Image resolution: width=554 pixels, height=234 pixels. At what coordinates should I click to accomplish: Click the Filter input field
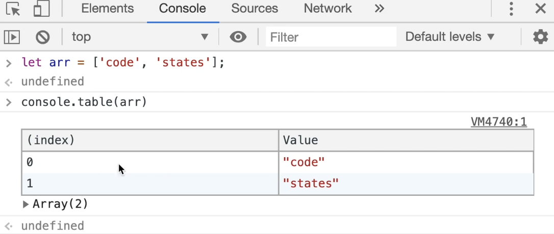(x=331, y=37)
